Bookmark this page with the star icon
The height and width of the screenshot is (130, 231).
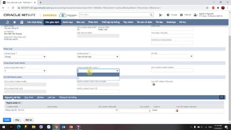pyautogui.click(x=207, y=8)
